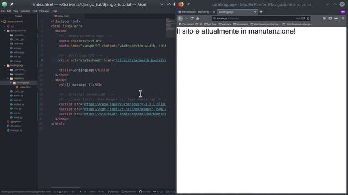
Task: Click private browsing mask icon in tab bar
Action: [343, 12]
